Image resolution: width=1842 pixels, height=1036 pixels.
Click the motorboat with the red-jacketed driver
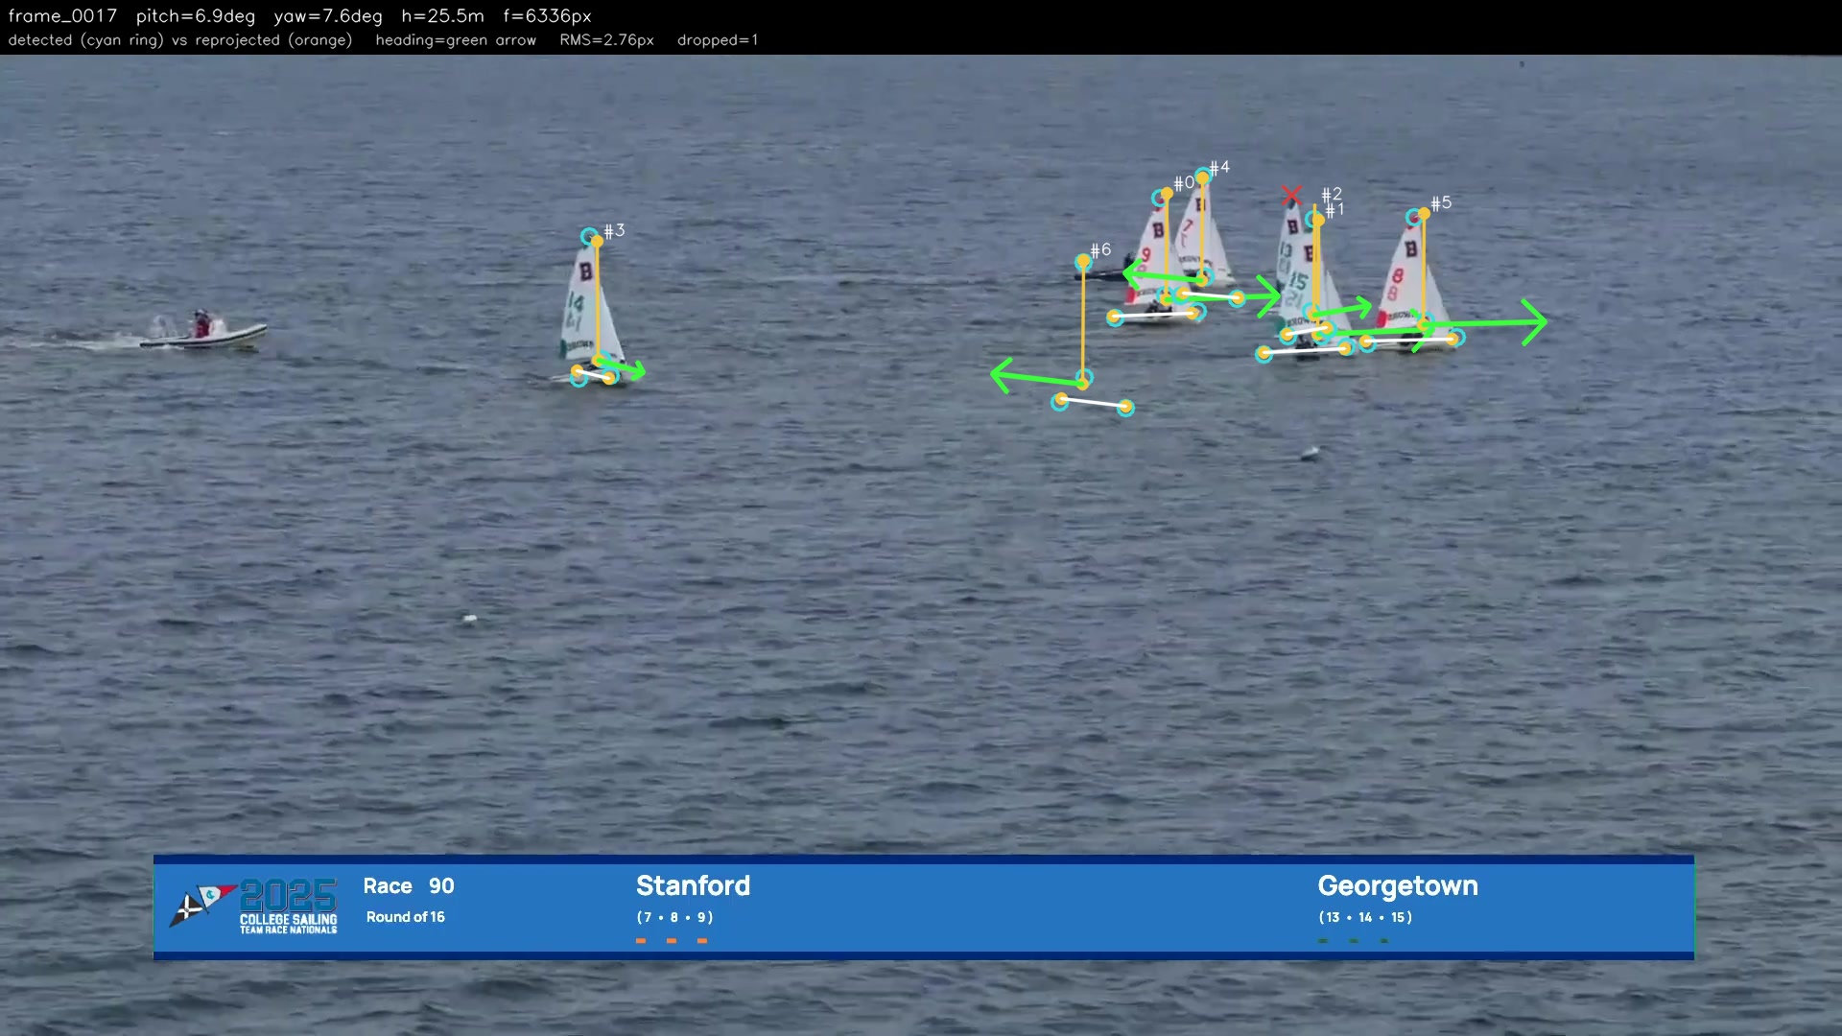pos(204,331)
